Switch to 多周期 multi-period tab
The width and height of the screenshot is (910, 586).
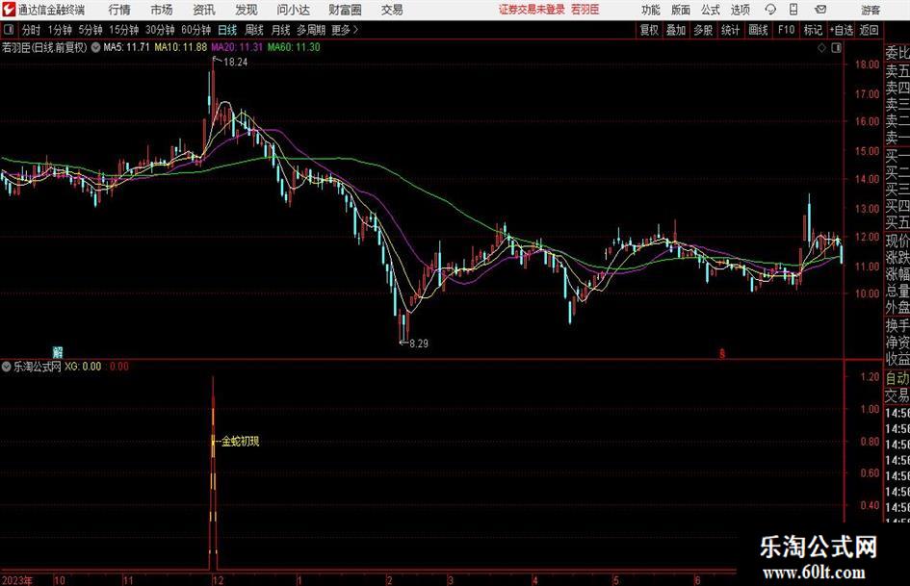tap(311, 30)
